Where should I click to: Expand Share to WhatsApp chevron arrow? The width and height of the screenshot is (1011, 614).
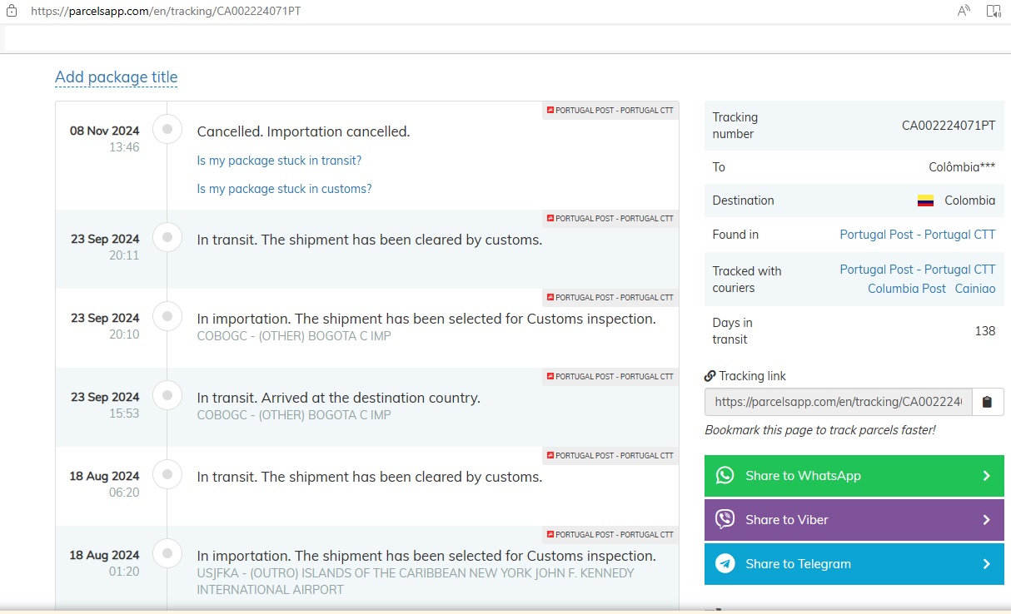986,476
